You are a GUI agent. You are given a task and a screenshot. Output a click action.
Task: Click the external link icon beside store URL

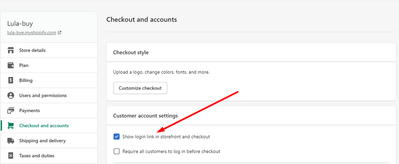60,33
